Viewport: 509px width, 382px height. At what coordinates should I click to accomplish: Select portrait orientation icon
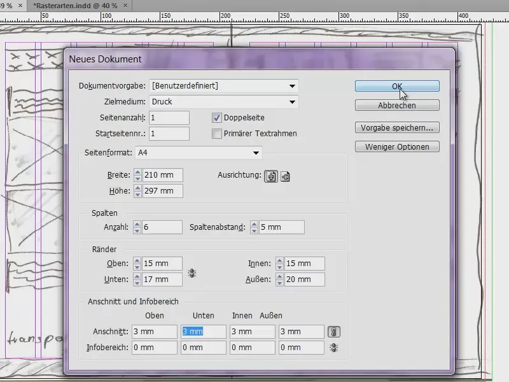pyautogui.click(x=271, y=176)
